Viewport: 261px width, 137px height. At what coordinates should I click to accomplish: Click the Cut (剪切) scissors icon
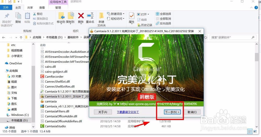point(34,14)
